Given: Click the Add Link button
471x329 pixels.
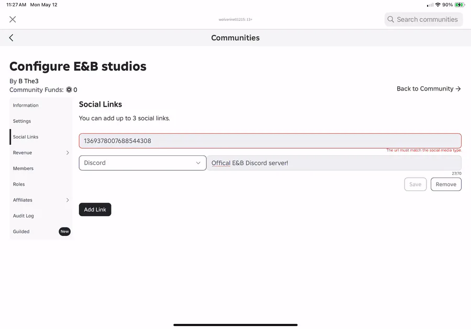Looking at the screenshot, I should pyautogui.click(x=95, y=210).
